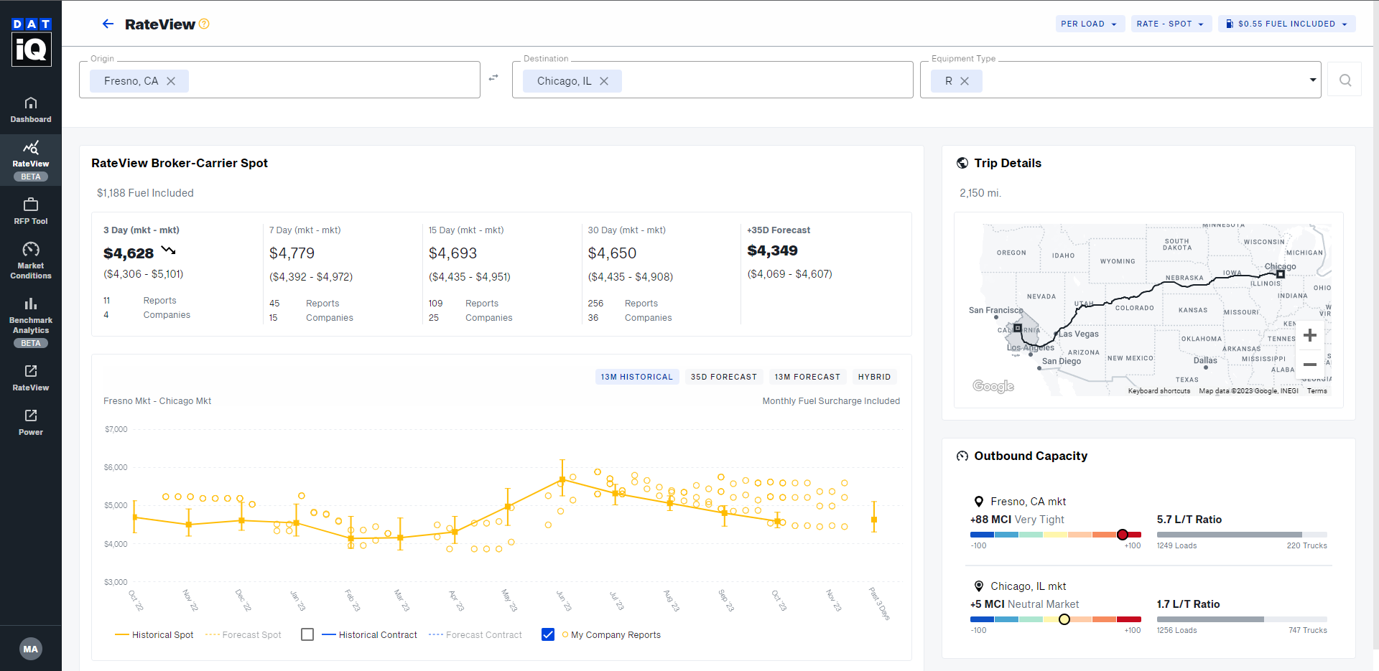Open the MA user avatar

click(30, 649)
